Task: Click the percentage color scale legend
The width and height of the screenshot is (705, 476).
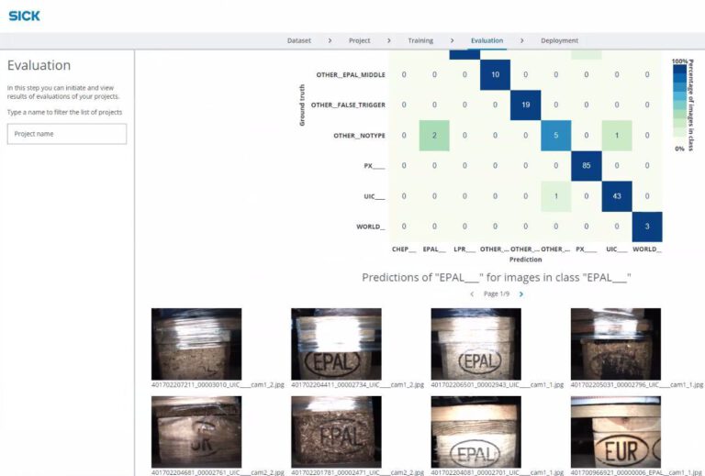Action: coord(679,104)
